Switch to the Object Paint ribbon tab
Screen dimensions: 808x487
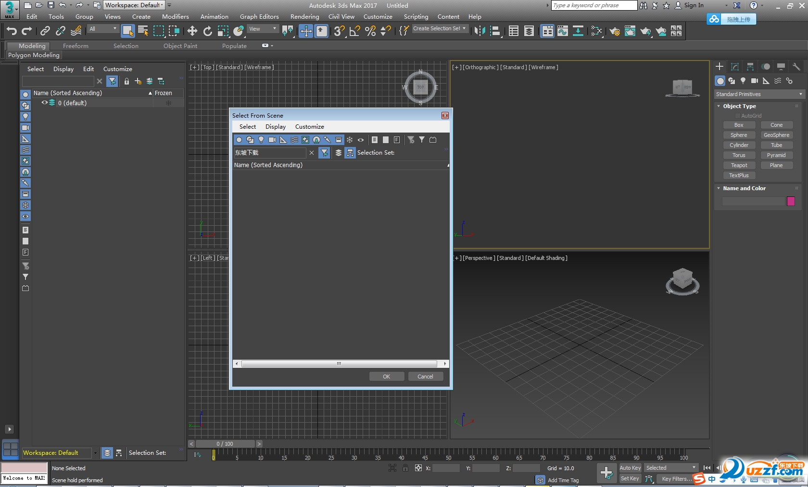tap(180, 46)
